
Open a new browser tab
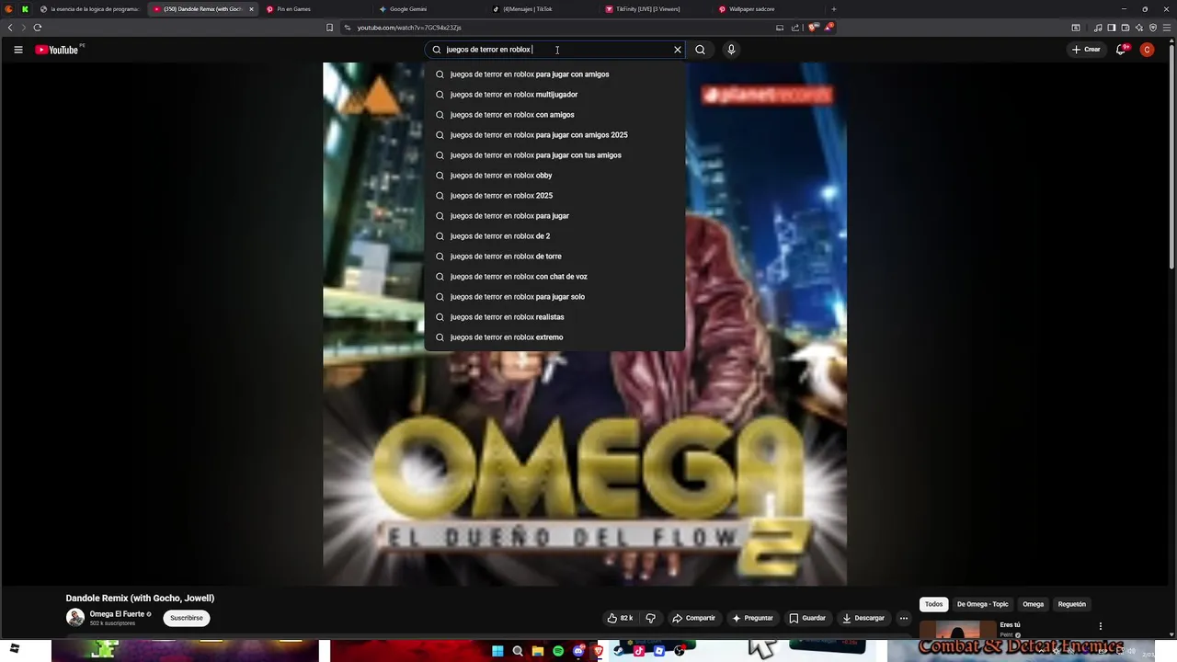coord(834,9)
